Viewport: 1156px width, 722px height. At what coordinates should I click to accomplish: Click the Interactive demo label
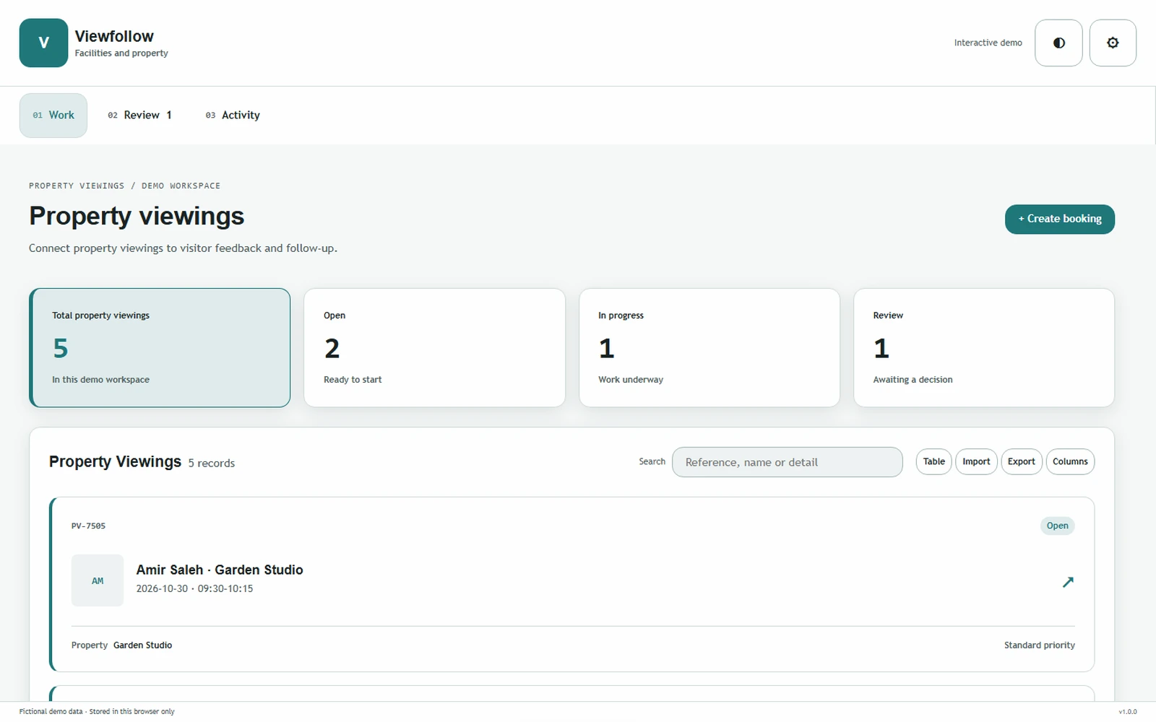click(x=988, y=43)
